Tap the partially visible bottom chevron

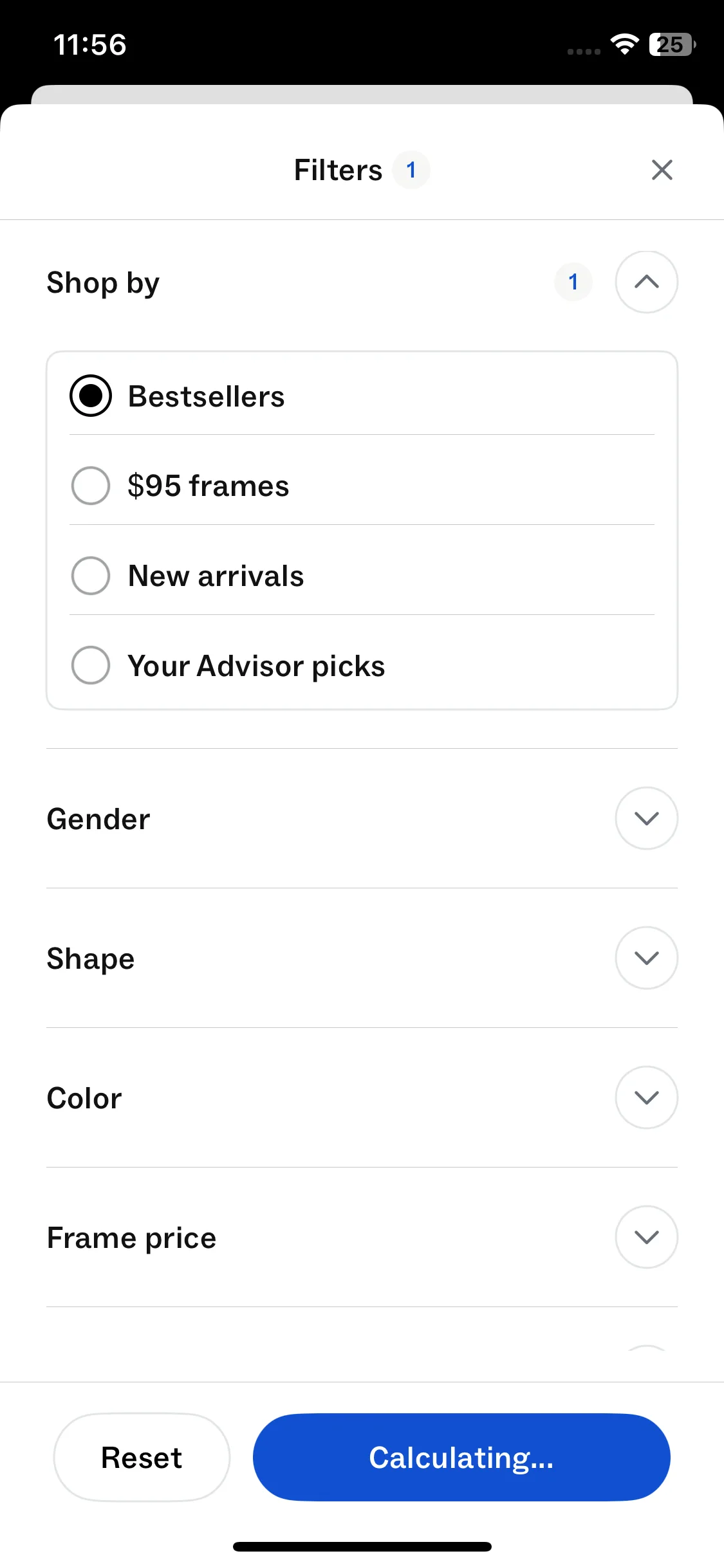pos(646,1349)
